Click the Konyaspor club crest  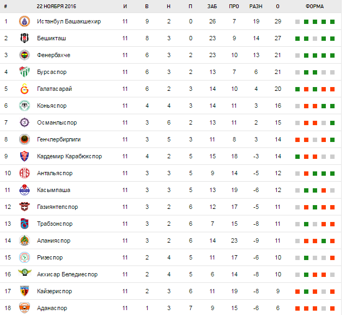click(23, 106)
